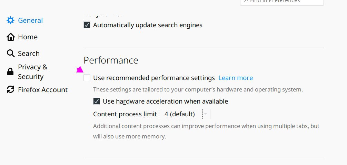Click the Content process limit label
This screenshot has width=347, height=165.
125,114
